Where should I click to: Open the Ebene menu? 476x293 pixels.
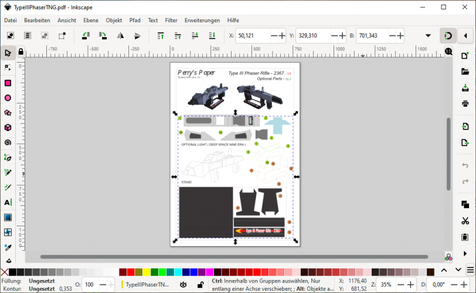pyautogui.click(x=91, y=21)
